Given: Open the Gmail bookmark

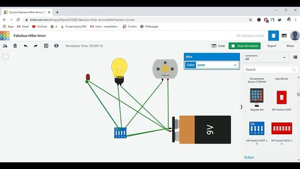Looking at the screenshot, I should [23, 27].
